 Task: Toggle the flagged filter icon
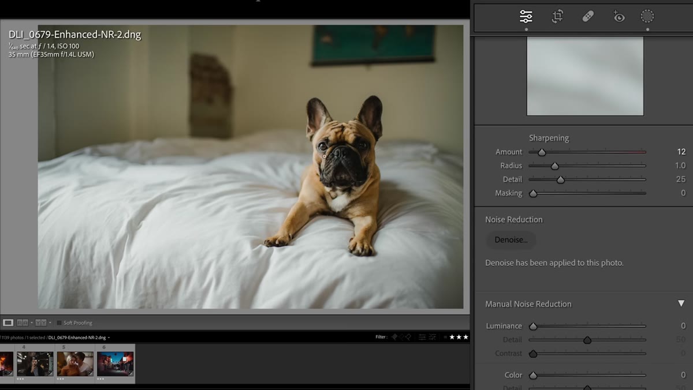coord(395,337)
